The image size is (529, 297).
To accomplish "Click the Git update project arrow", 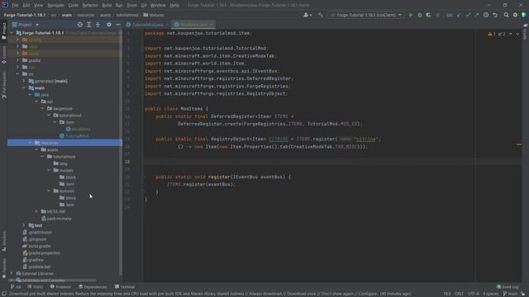I will click(459, 15).
